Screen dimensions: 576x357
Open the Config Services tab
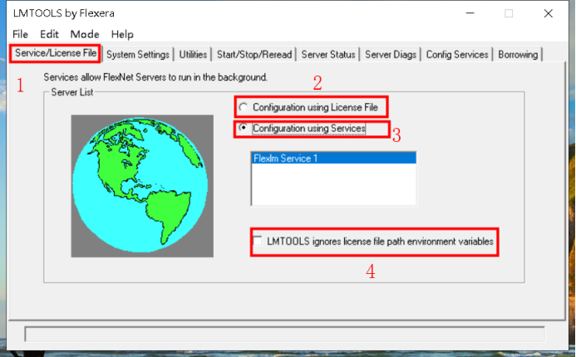(457, 55)
